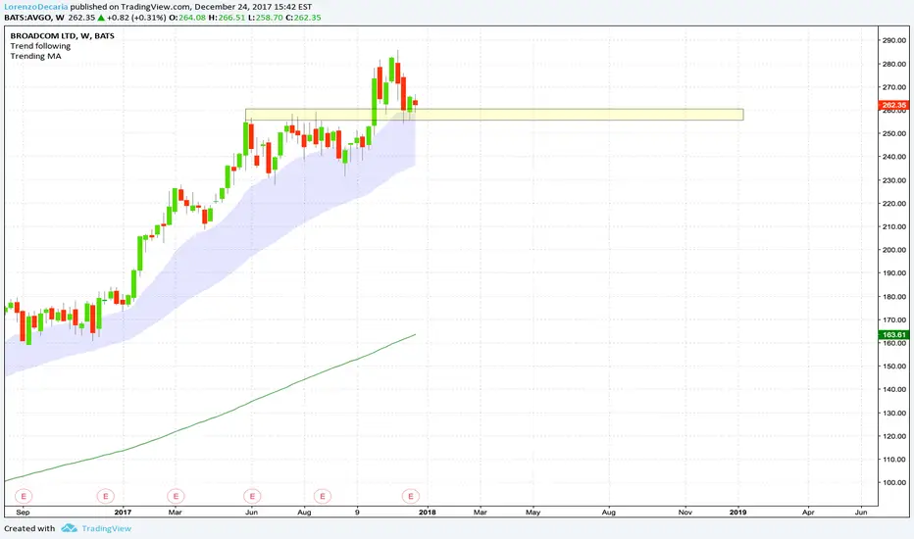The height and width of the screenshot is (539, 914).
Task: Open the TradingView link in the footer
Action: tap(106, 528)
